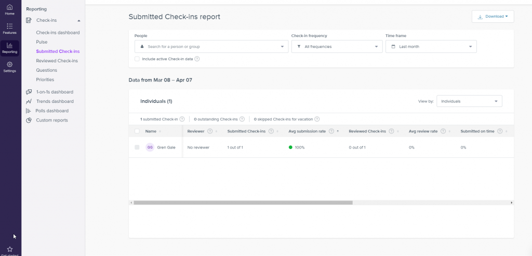Viewport: 532px width, 256px height.
Task: Go to Home in the left rail
Action: click(9, 10)
